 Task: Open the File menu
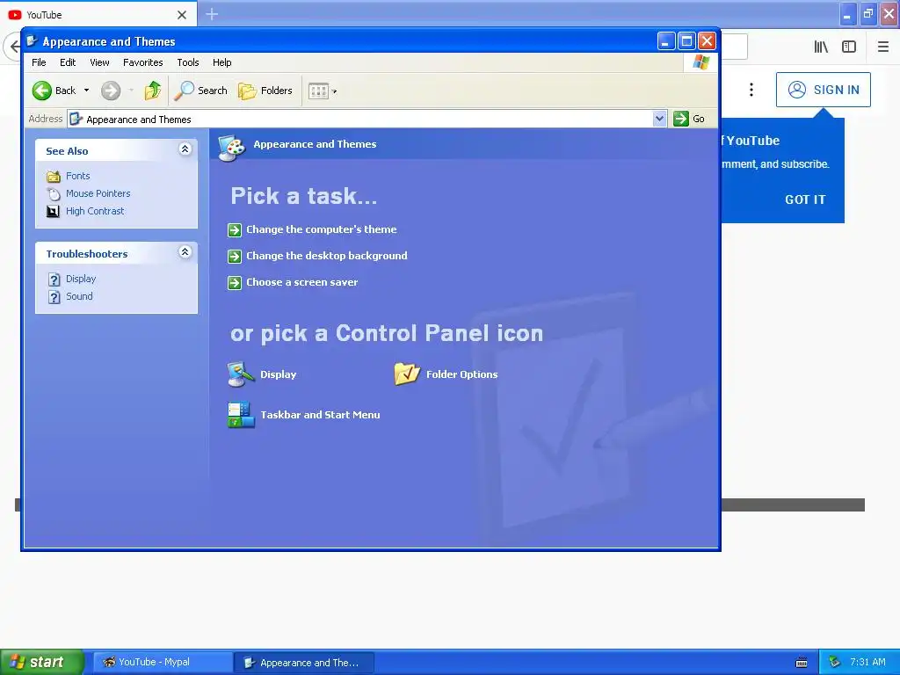tap(39, 62)
